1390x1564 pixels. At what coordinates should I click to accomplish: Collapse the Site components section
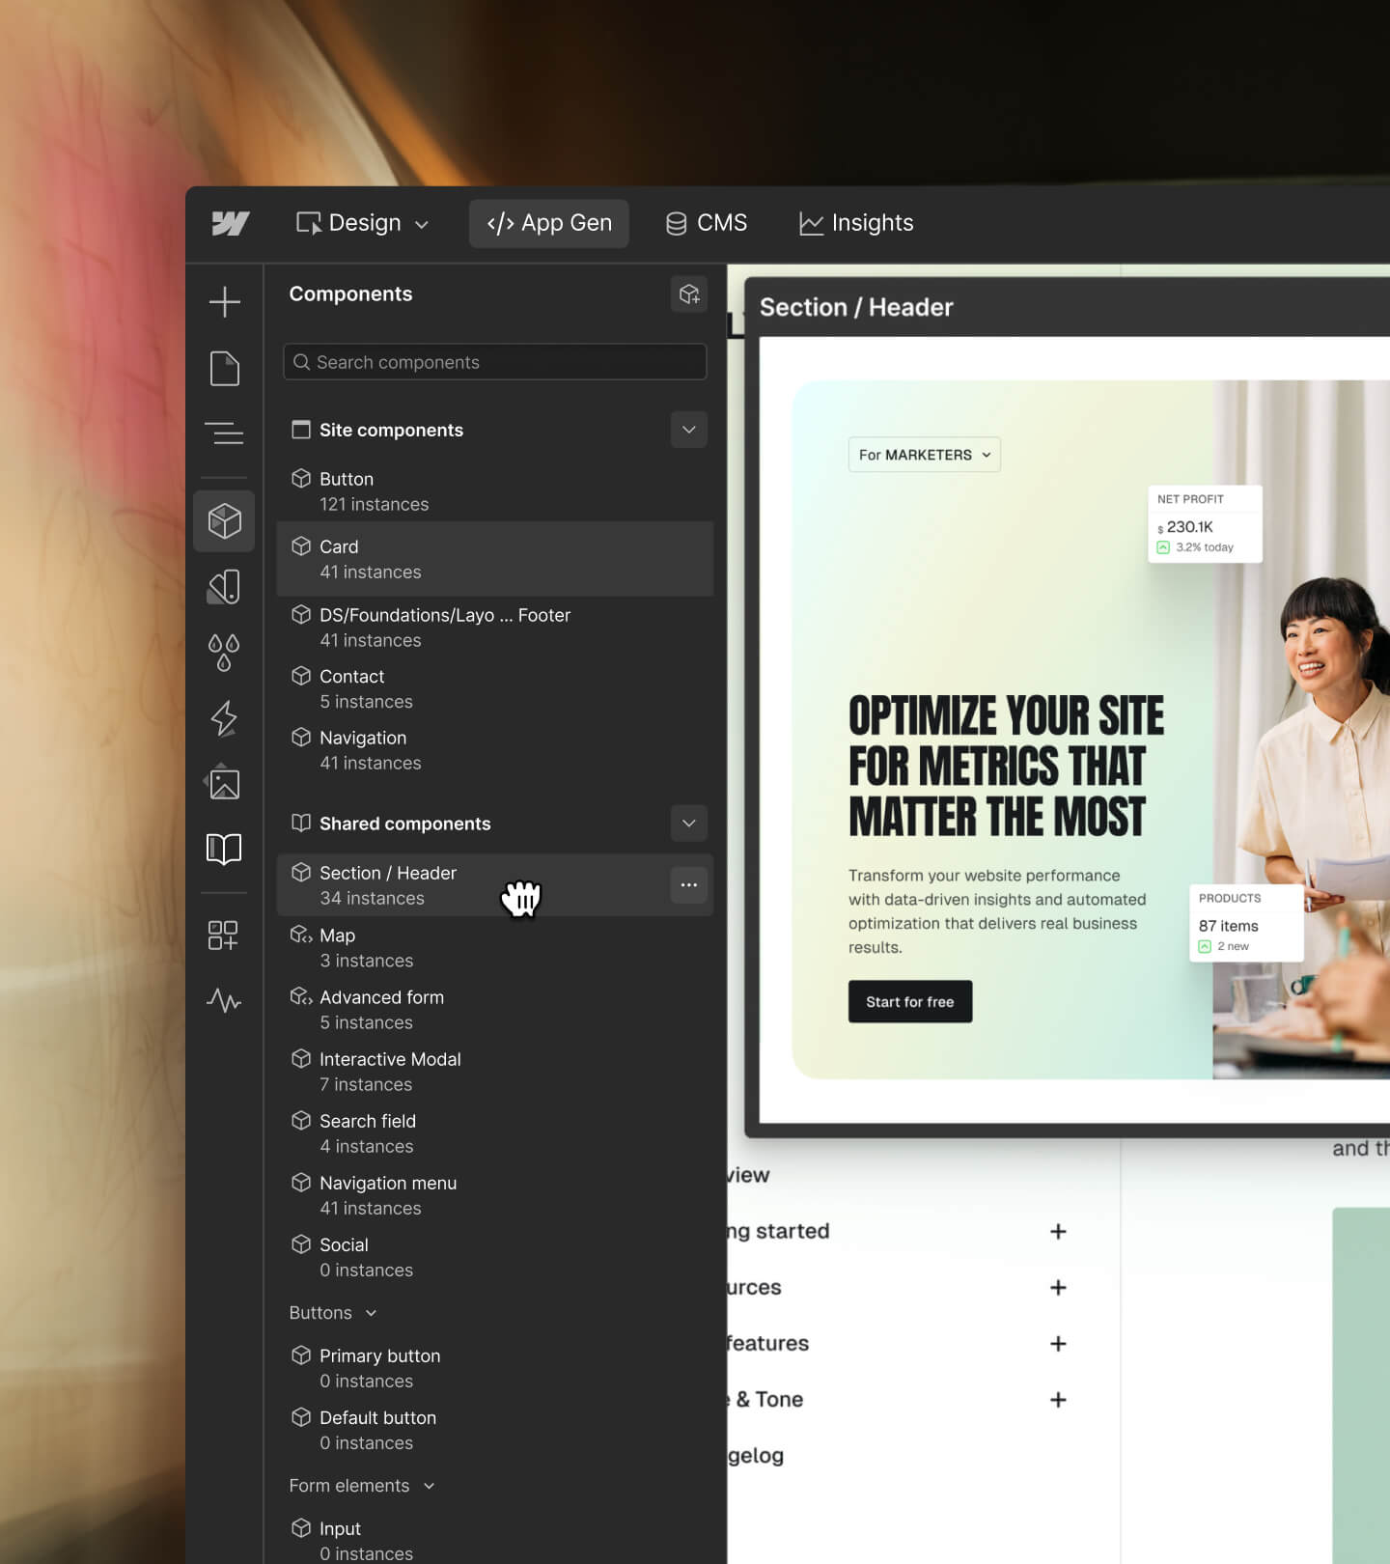pos(688,430)
